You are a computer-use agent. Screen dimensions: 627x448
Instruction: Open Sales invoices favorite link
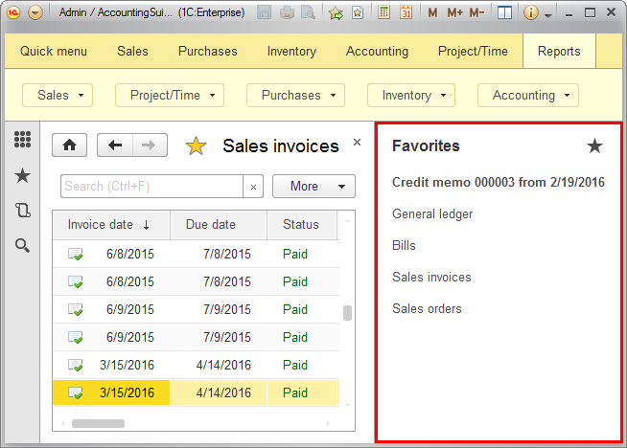(431, 277)
